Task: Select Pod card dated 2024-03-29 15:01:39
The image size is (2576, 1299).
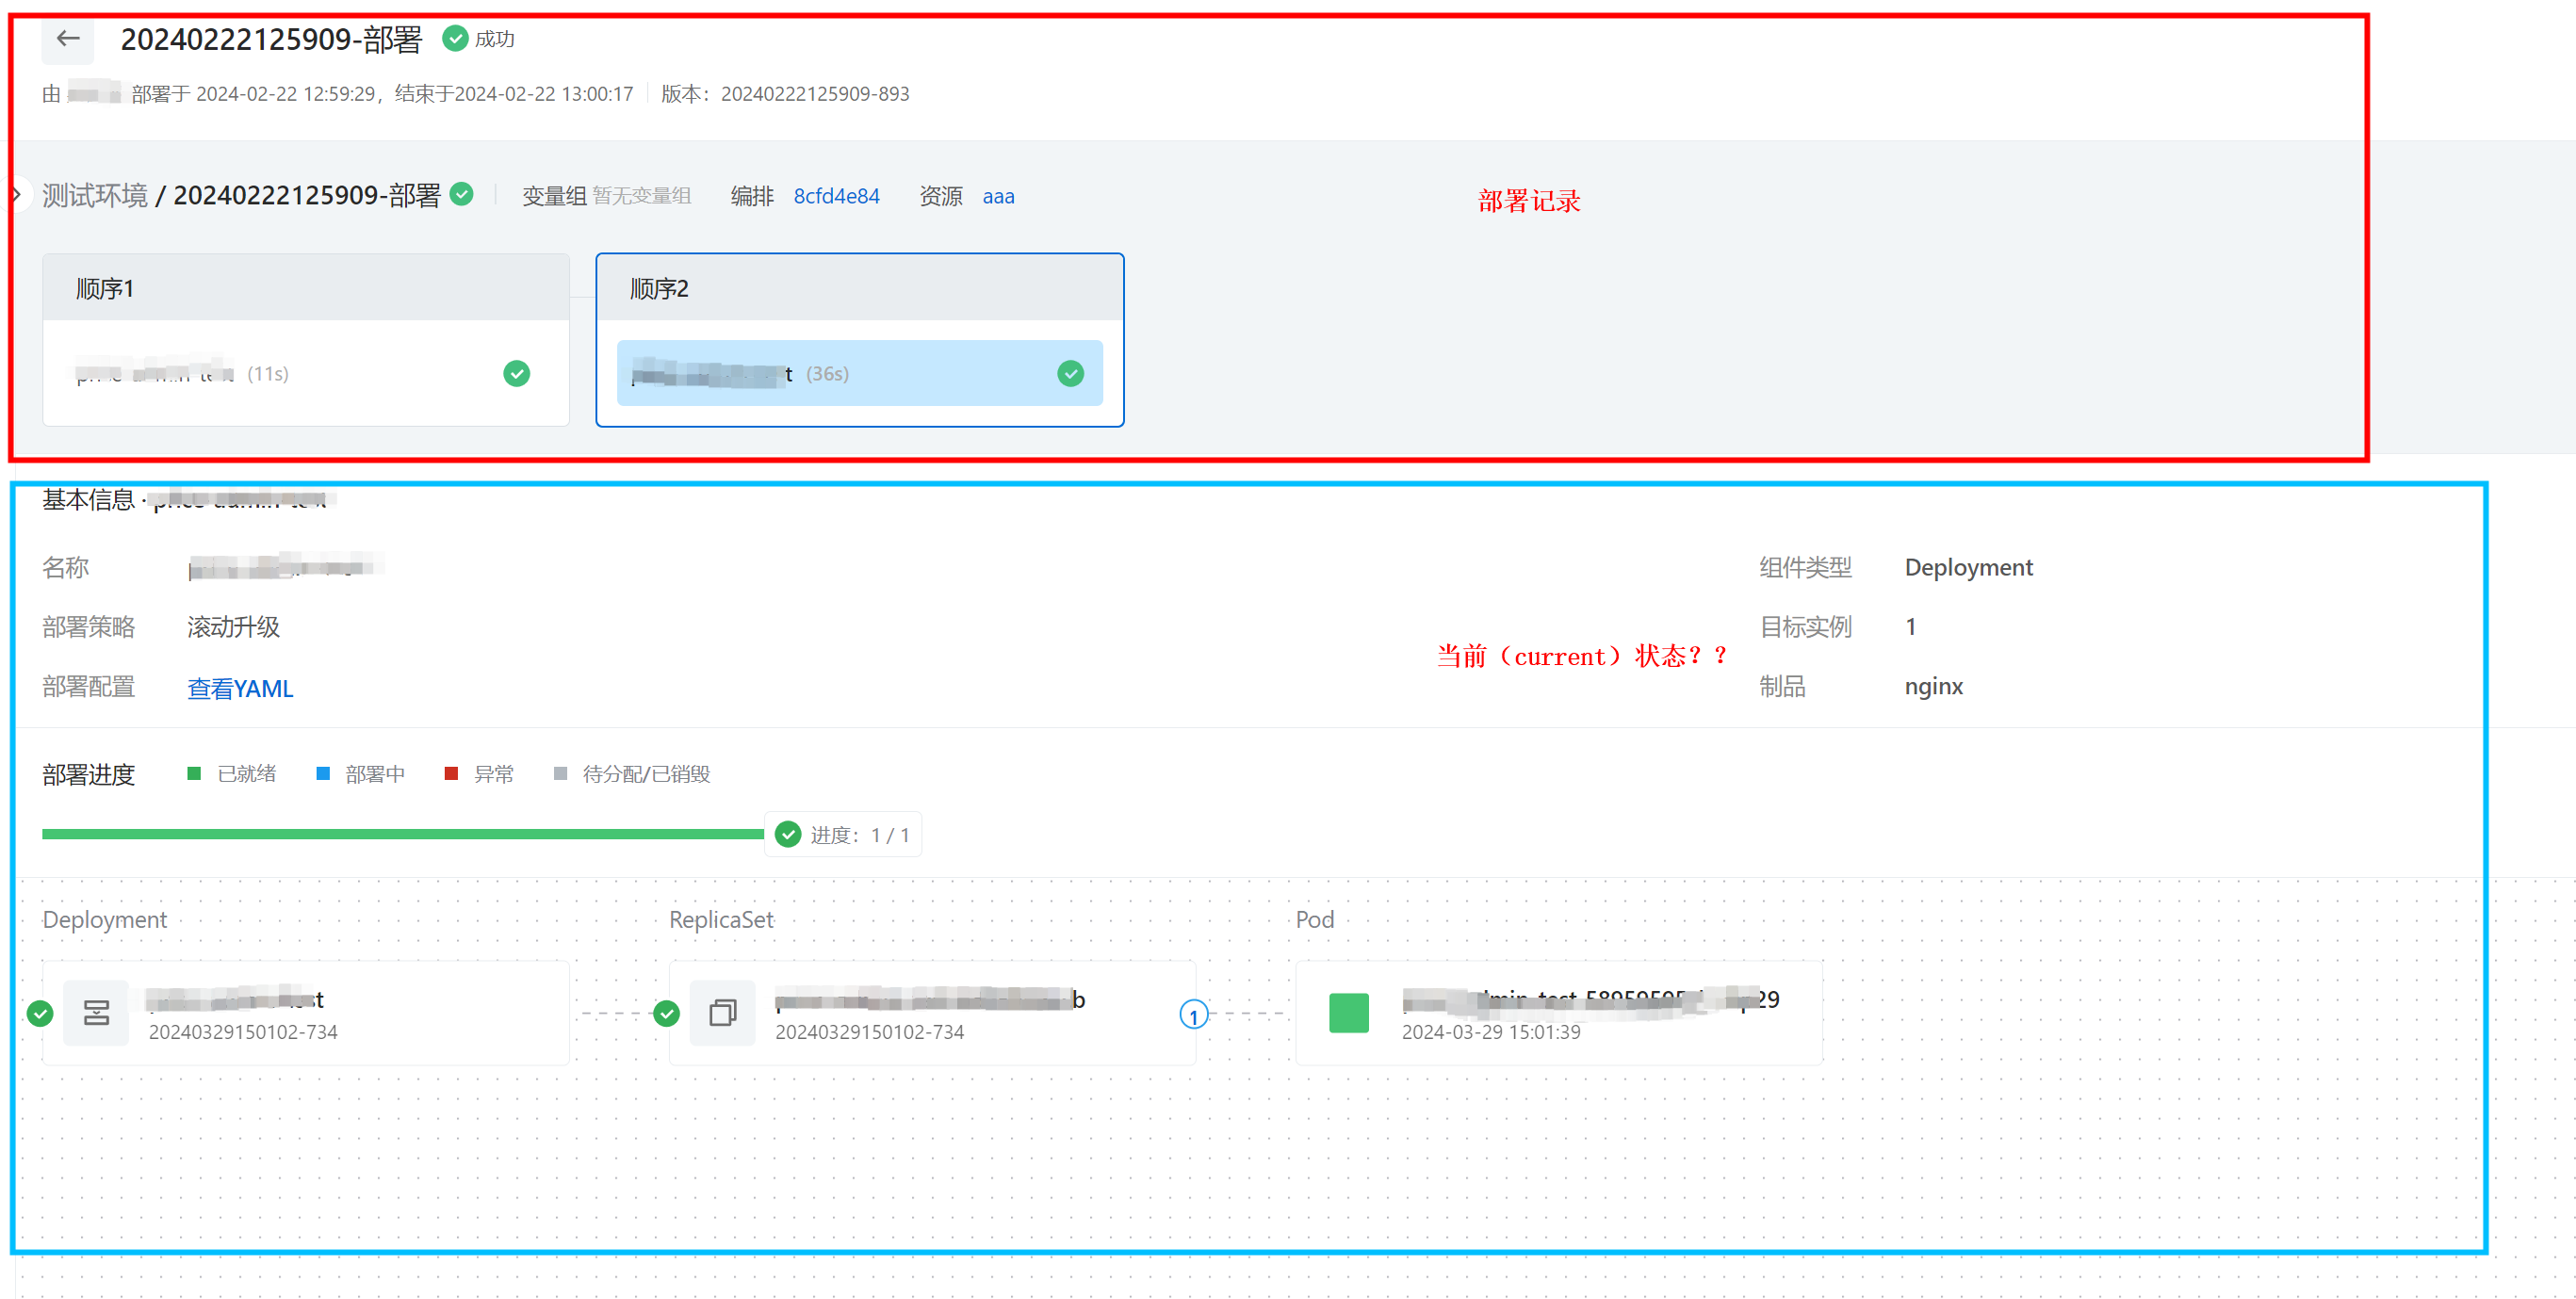Action: point(1558,1013)
